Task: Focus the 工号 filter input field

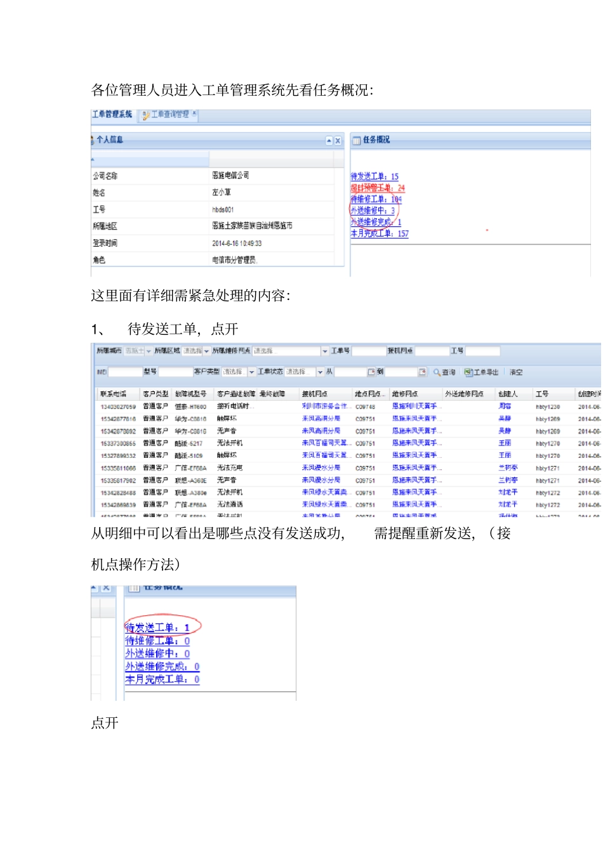Action: (482, 351)
